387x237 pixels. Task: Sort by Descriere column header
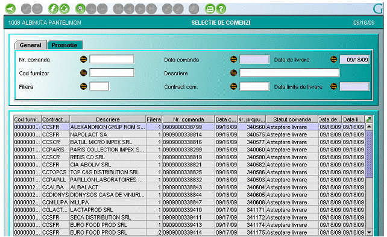click(x=108, y=119)
